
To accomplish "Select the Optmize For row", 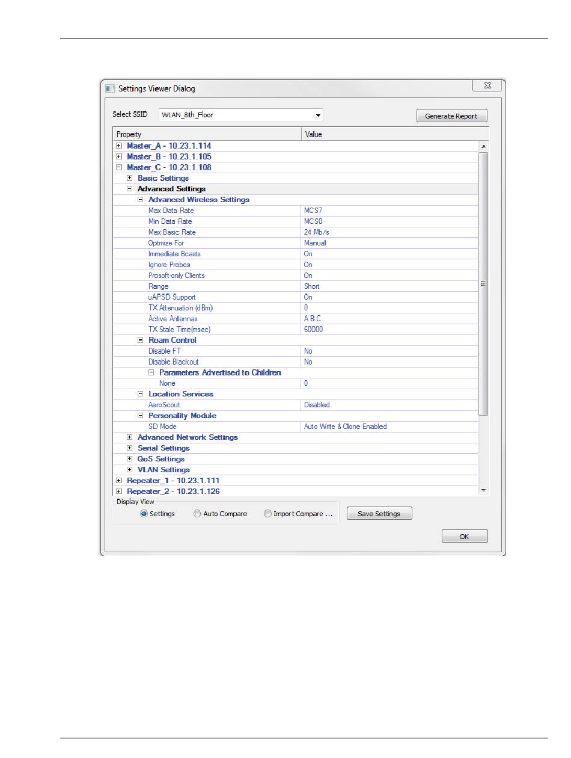I will point(296,243).
